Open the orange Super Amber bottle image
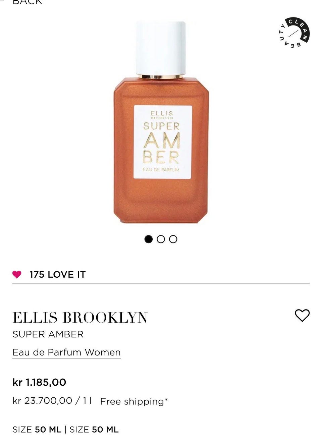The image size is (322, 442). pos(161,122)
